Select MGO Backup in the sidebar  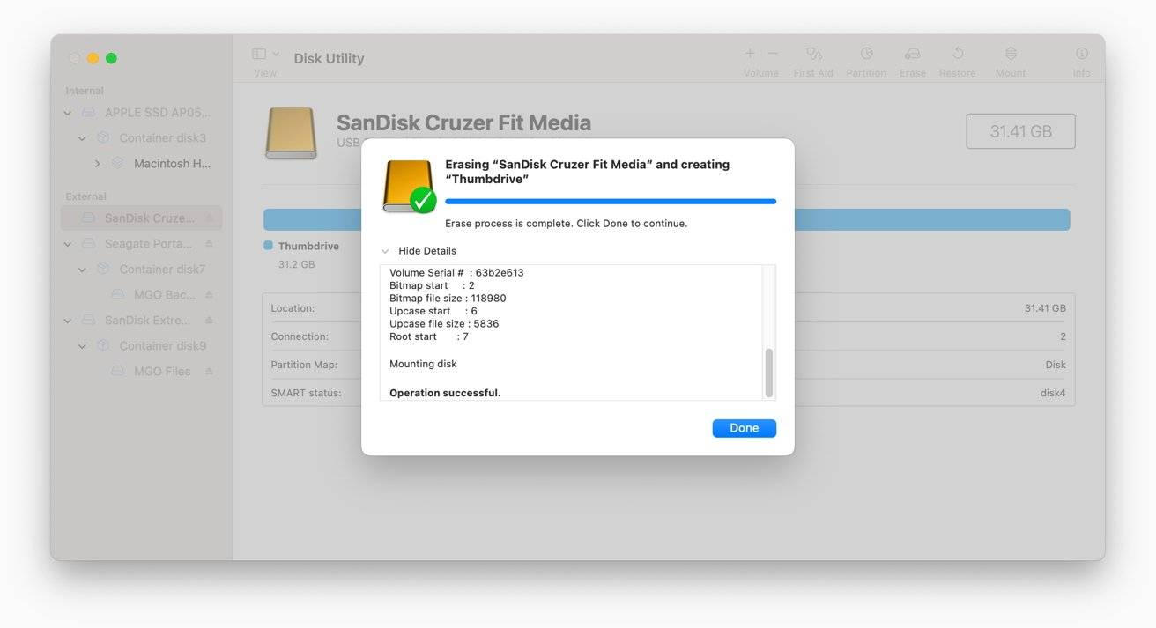pyautogui.click(x=167, y=294)
